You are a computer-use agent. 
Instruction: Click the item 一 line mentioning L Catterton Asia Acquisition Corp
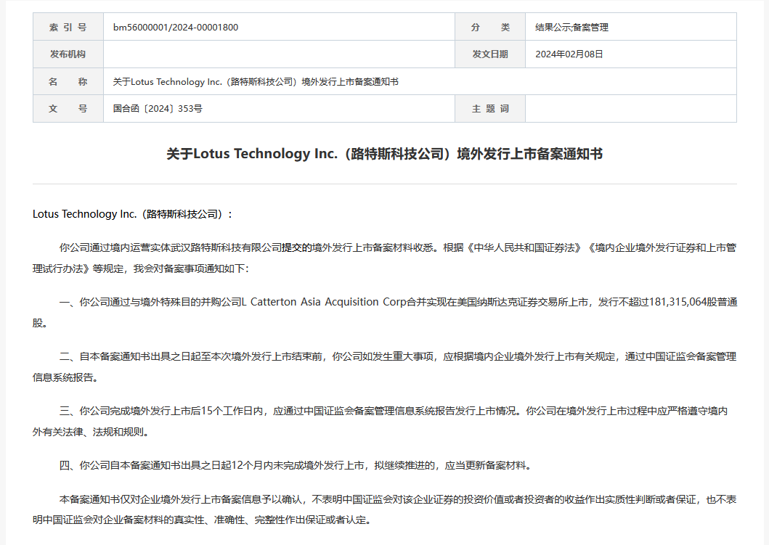398,302
